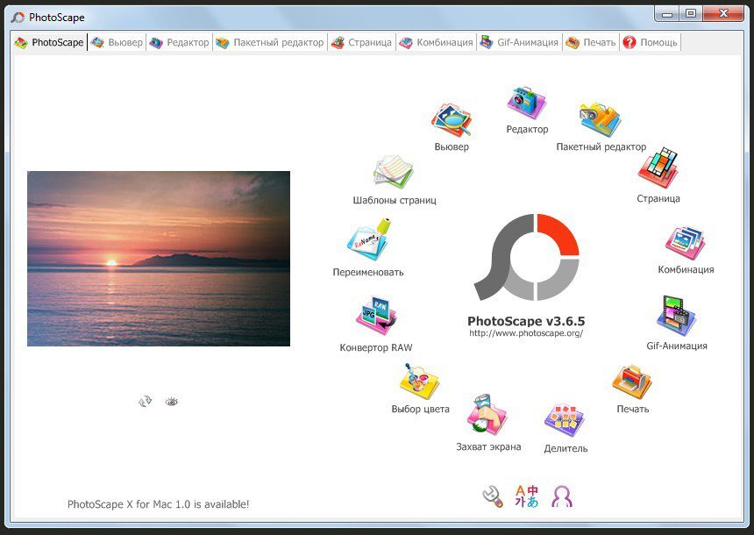Viewport: 754px width, 535px height.
Task: Open settings via the wrench icon
Action: (493, 496)
